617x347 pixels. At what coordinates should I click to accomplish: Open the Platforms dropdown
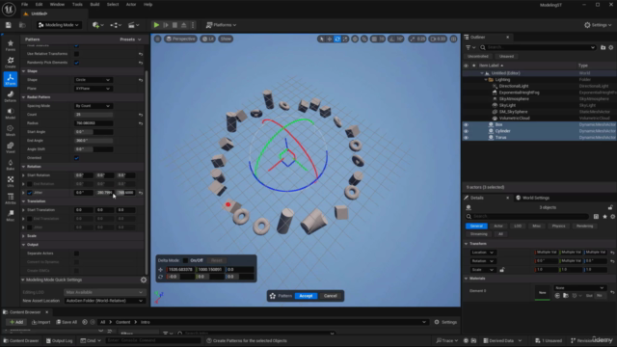221,25
